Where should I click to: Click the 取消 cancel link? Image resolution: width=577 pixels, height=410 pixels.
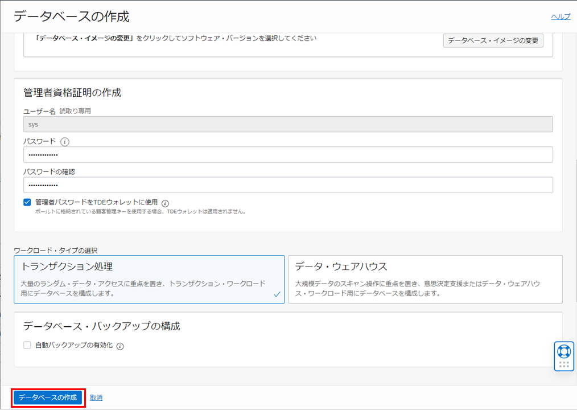click(96, 397)
